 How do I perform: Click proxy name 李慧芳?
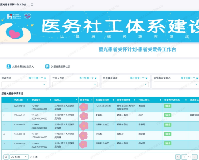coord(142,124)
